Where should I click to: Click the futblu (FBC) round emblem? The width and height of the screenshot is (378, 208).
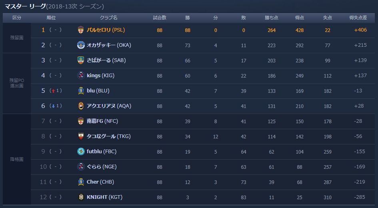pos(81,151)
